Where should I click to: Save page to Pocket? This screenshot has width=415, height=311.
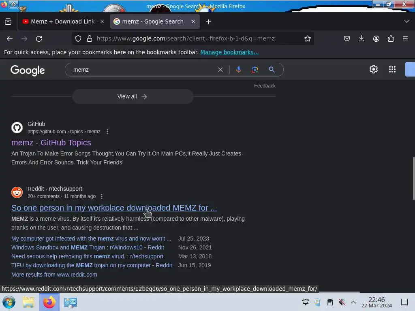click(x=347, y=38)
